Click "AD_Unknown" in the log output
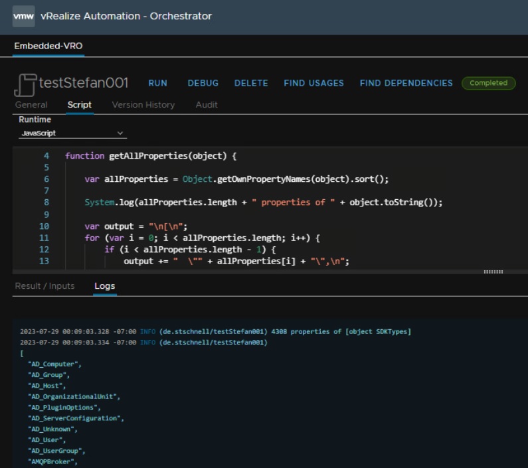This screenshot has width=528, height=468. (53, 429)
